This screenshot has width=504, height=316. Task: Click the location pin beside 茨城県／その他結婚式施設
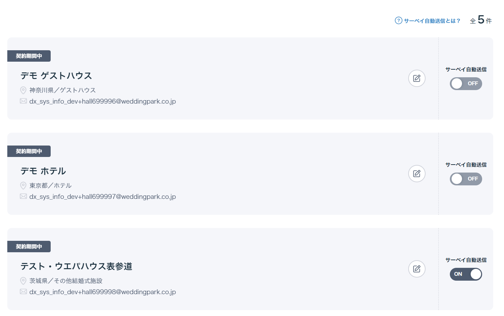[x=23, y=281]
